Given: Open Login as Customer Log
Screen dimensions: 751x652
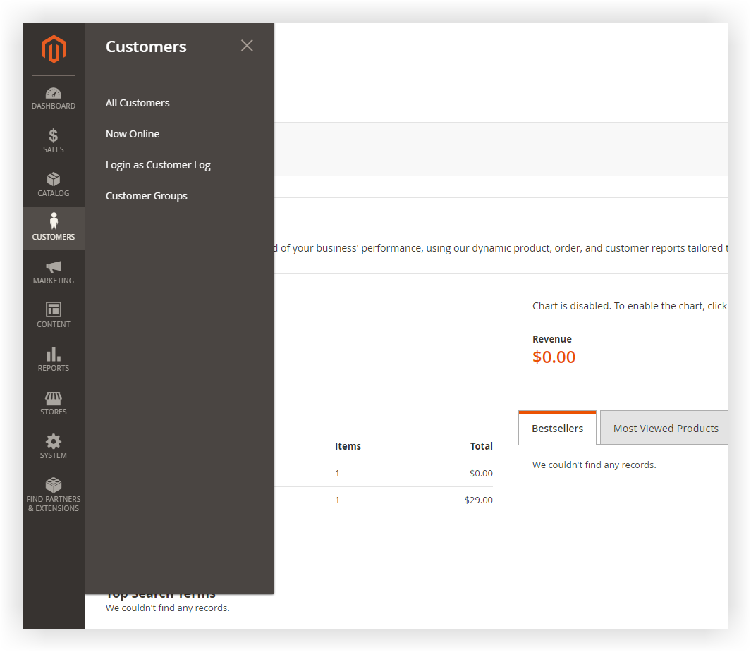Looking at the screenshot, I should (158, 165).
